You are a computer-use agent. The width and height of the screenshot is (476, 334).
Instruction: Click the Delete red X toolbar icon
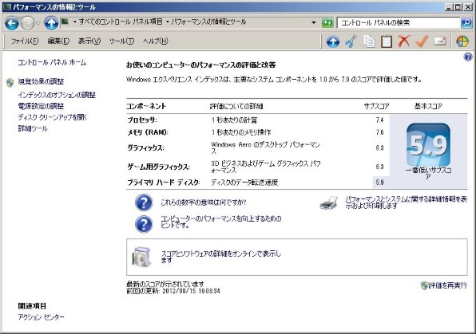pyautogui.click(x=404, y=41)
